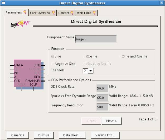
Task: Focus the DDS Clock Rate field
Action: tap(102, 88)
